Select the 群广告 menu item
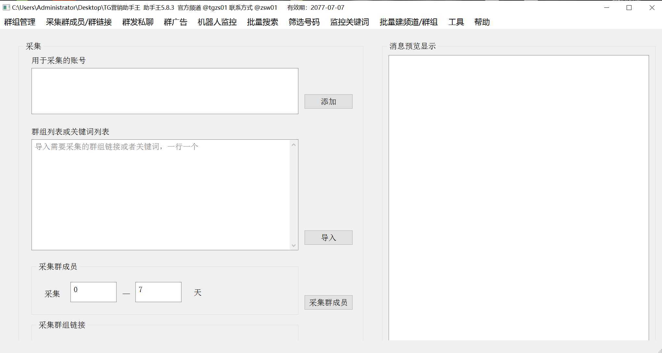The image size is (662, 353). pyautogui.click(x=176, y=22)
